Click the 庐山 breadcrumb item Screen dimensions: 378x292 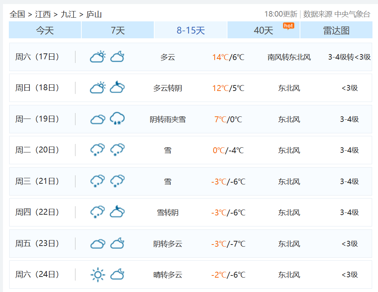[94, 14]
